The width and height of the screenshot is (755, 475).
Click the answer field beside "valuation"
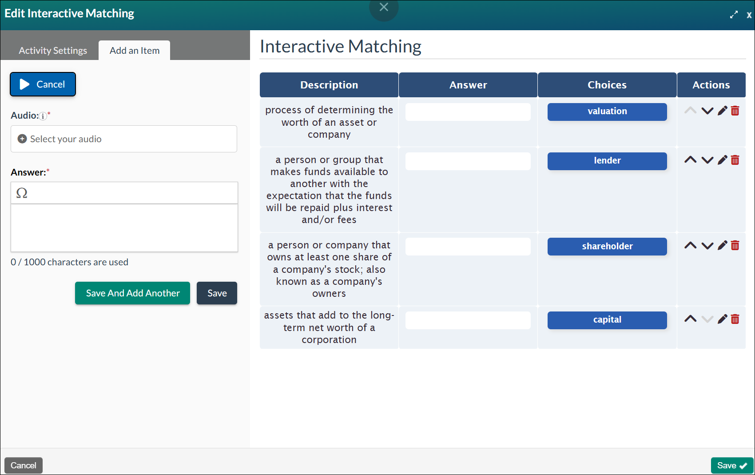(468, 112)
